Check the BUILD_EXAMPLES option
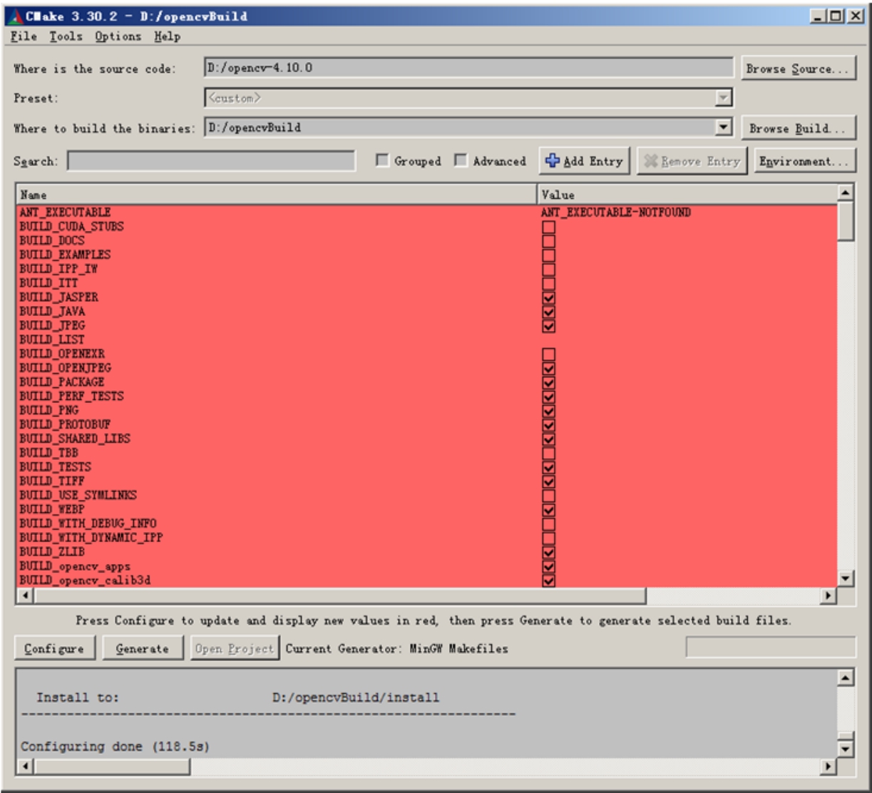 pyautogui.click(x=548, y=255)
